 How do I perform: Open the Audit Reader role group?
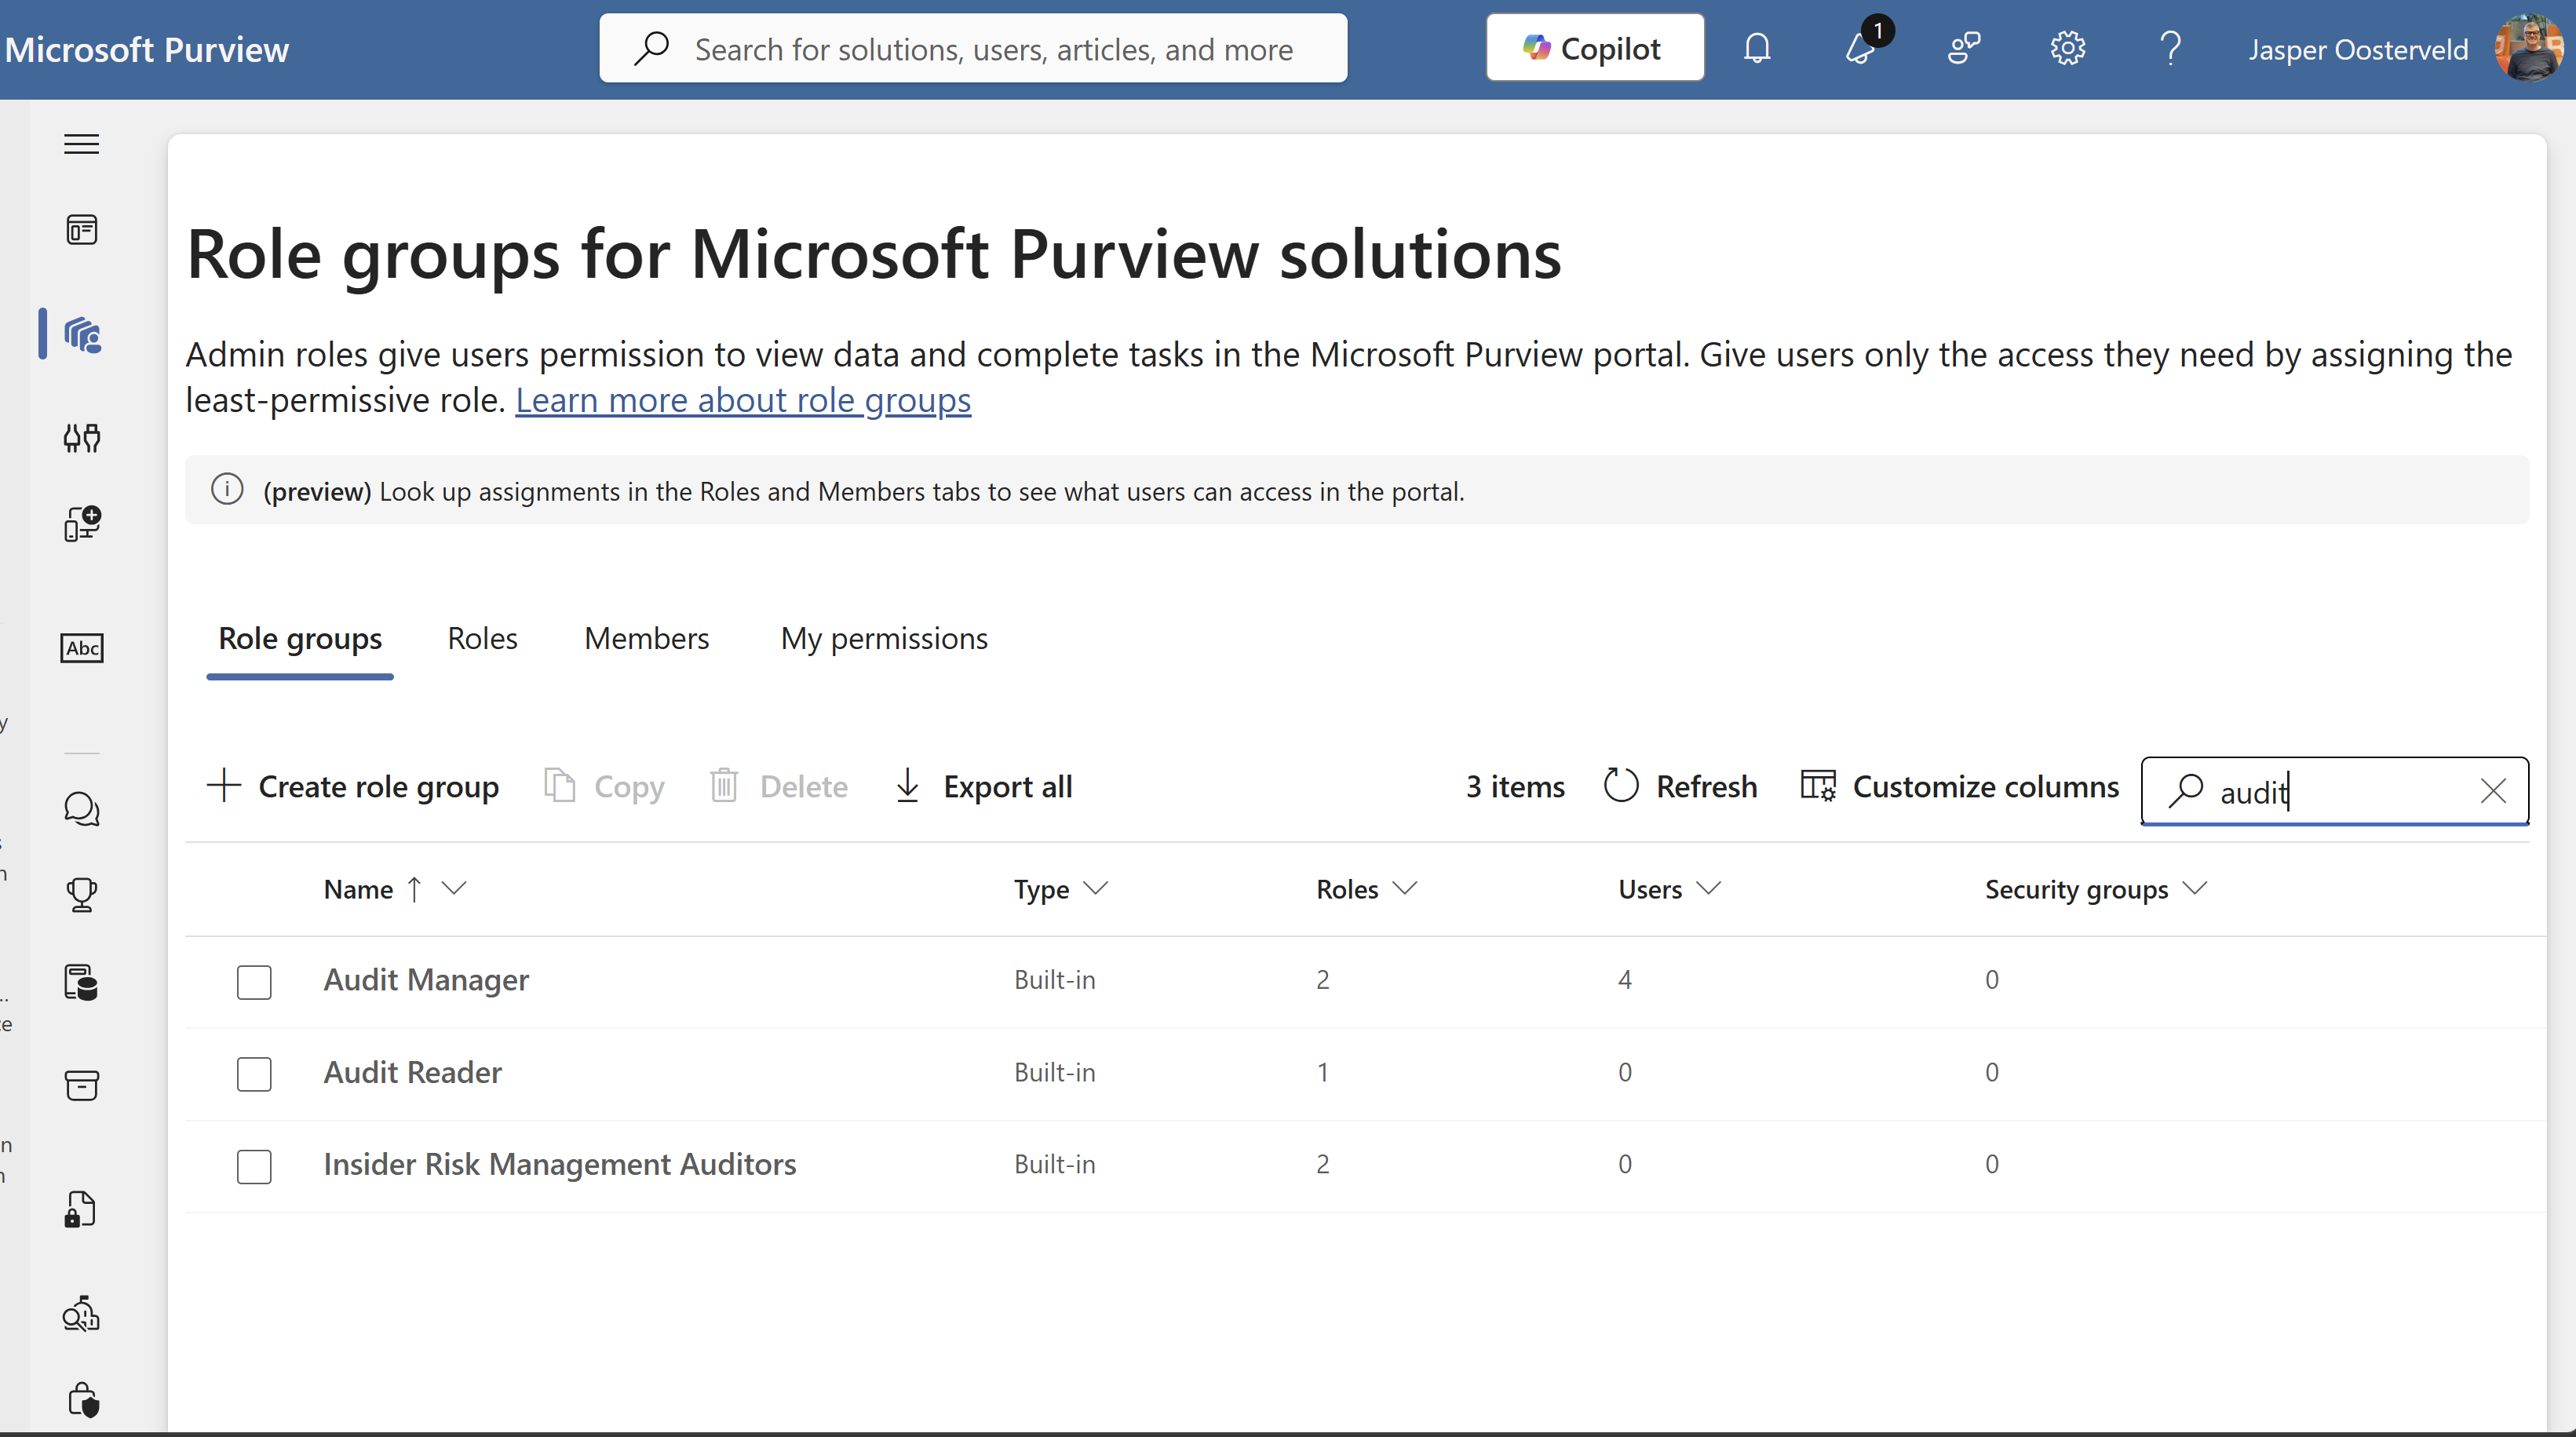coord(412,1072)
